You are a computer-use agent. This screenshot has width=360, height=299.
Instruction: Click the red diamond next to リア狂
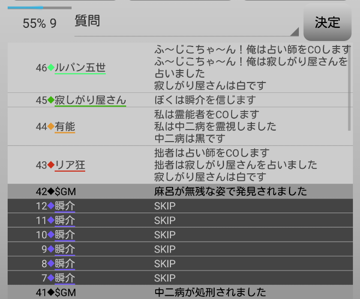[x=51, y=165]
